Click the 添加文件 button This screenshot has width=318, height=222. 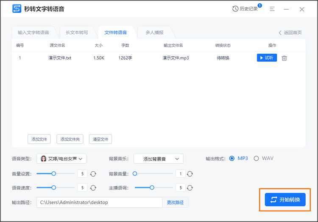[x=39, y=139]
